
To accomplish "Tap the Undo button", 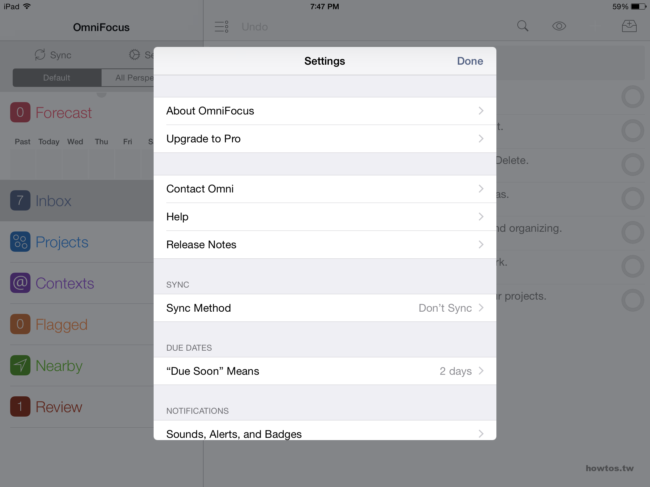I will tap(255, 27).
